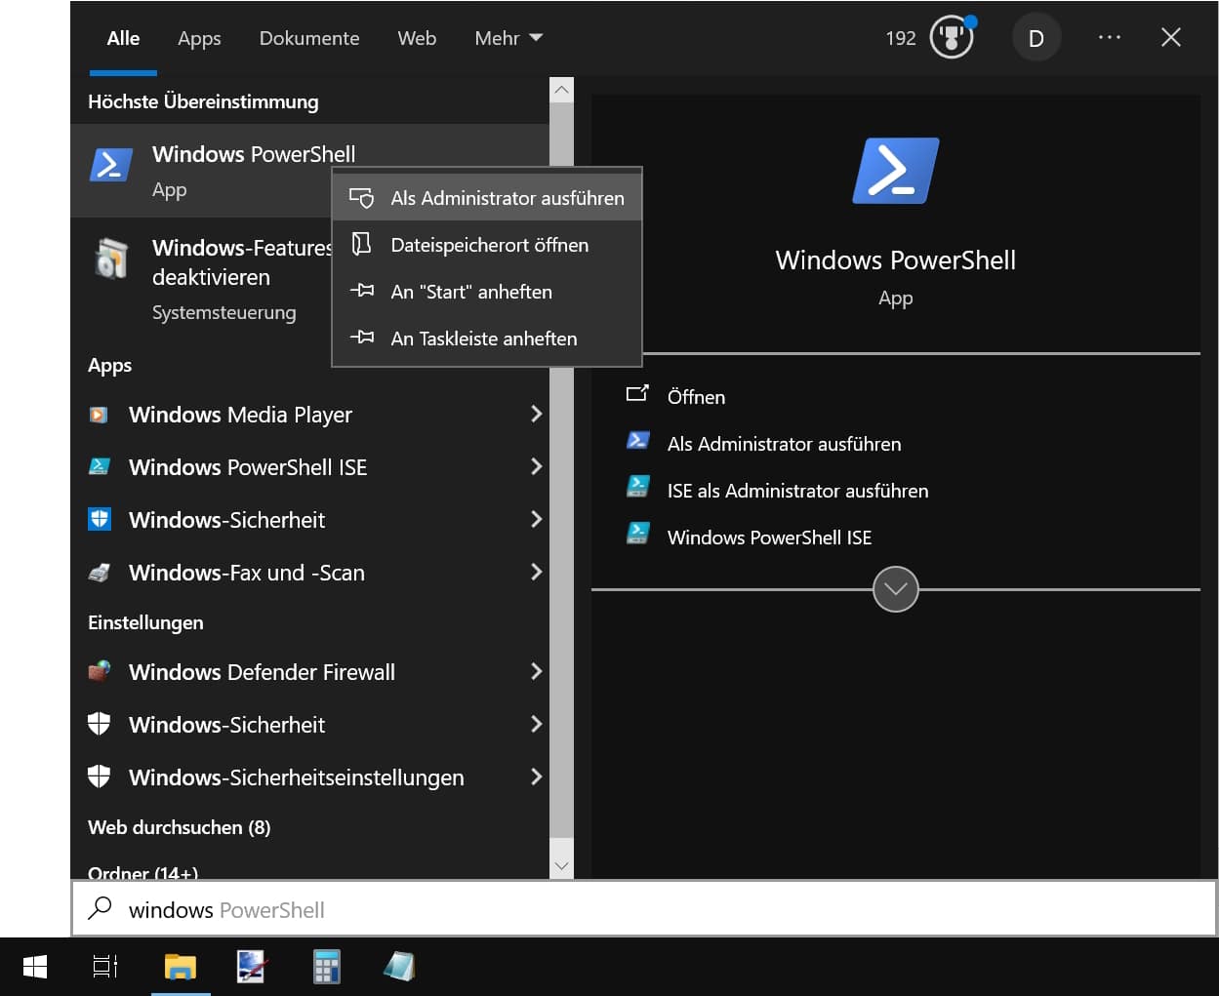
Task: Expand the Windows-Sicherheitseinstellungen result arrow
Action: (x=536, y=777)
